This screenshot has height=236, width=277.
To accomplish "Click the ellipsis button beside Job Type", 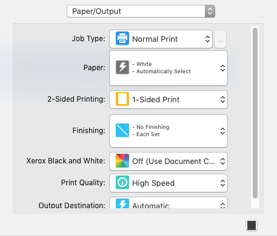I will click(220, 39).
